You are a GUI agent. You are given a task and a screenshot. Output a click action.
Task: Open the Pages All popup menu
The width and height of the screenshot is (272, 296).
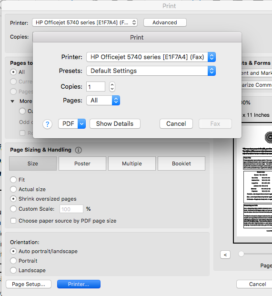coord(103,101)
